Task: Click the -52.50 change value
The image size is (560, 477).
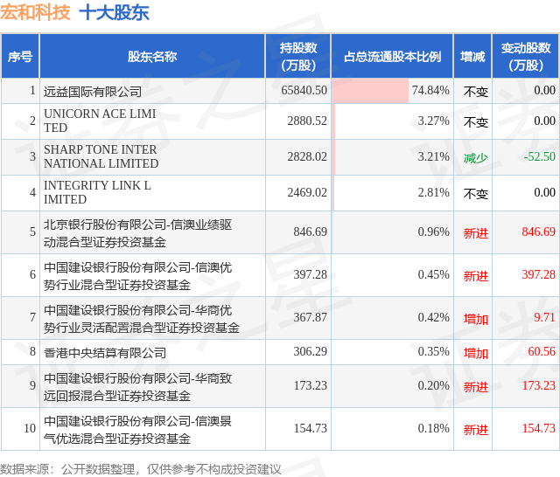Action: [x=539, y=156]
